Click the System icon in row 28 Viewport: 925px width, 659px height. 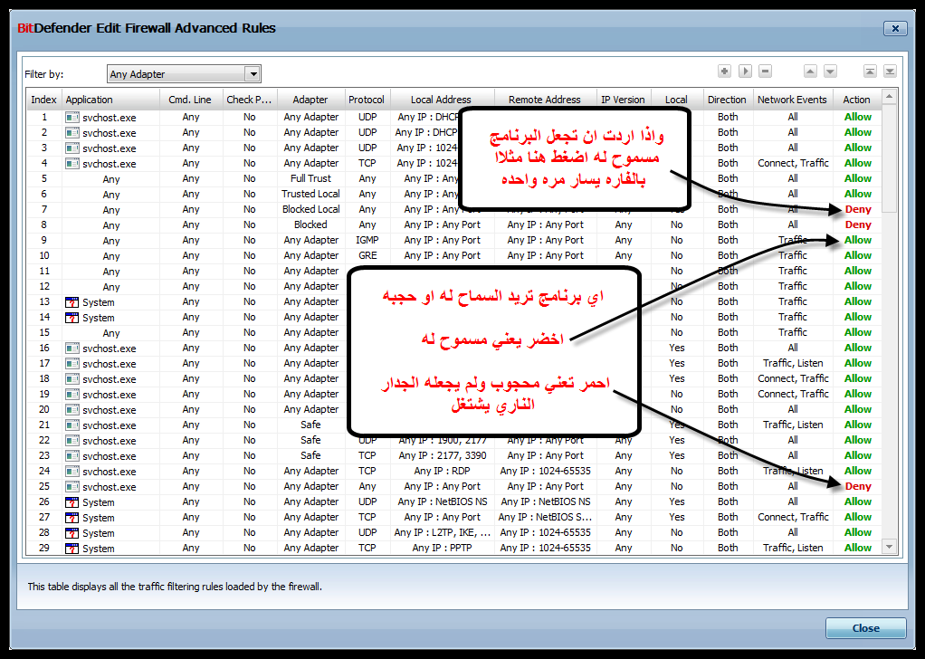tap(72, 533)
